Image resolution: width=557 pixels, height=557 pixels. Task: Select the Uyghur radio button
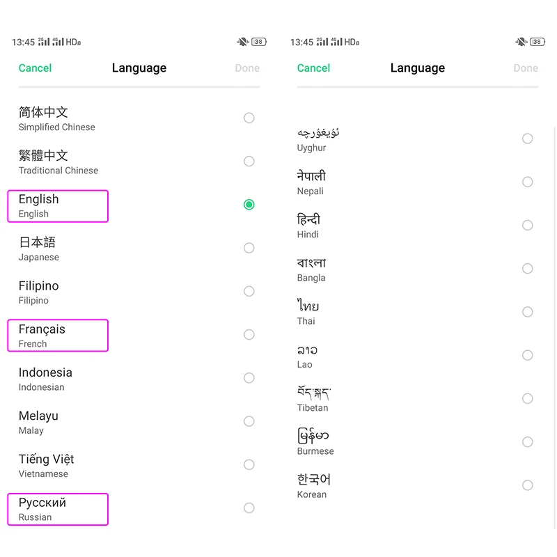click(527, 139)
